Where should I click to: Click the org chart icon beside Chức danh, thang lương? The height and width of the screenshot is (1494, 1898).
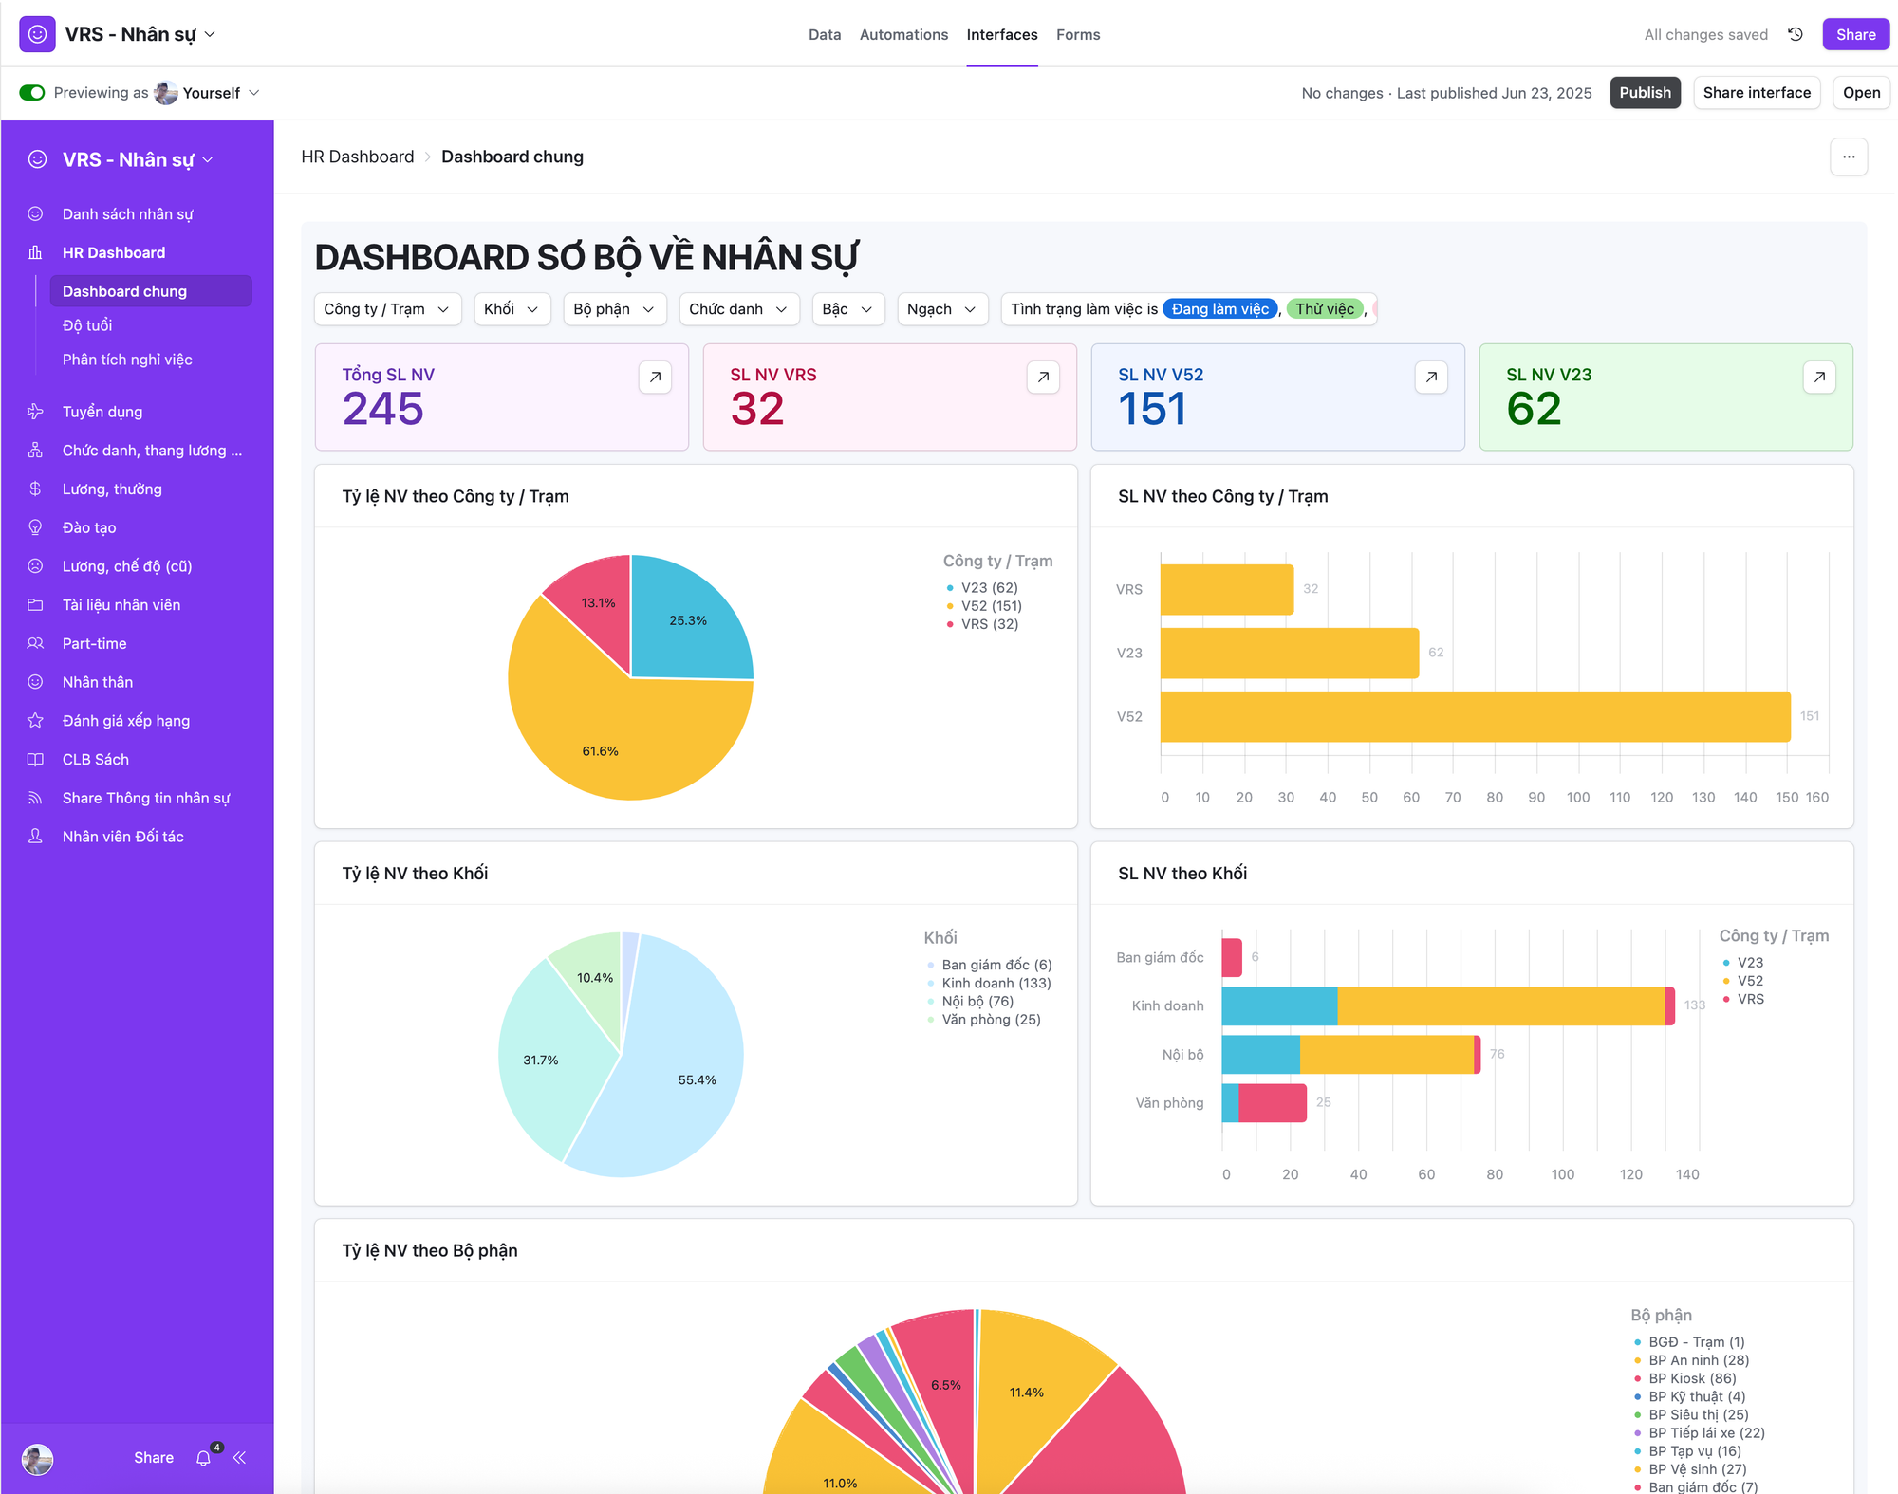point(35,451)
